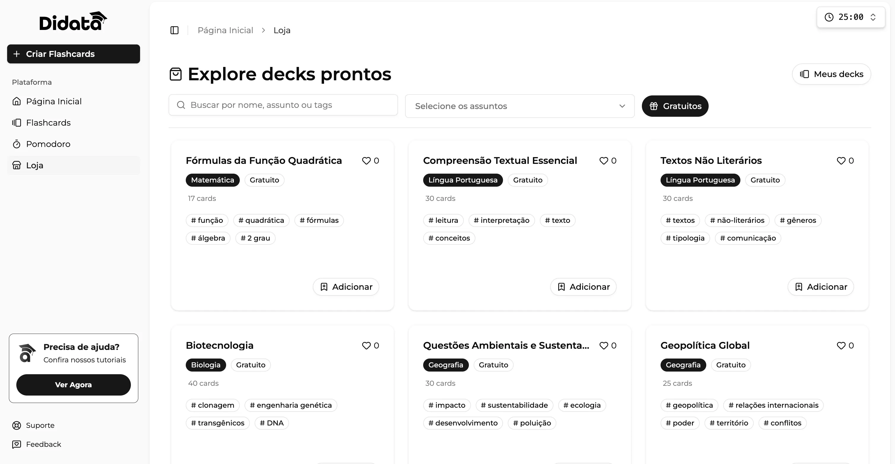The width and height of the screenshot is (895, 464).
Task: Navigate to Página Inicial via breadcrumb
Action: (x=225, y=30)
